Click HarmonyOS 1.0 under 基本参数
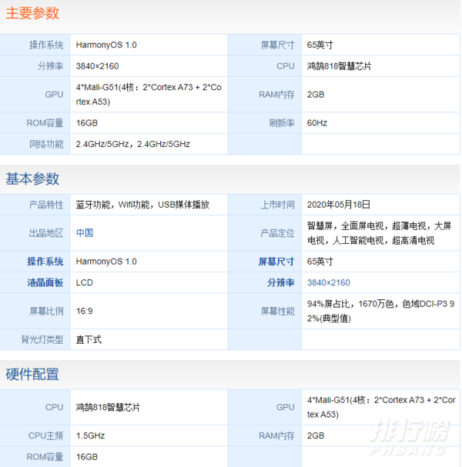The image size is (462, 467). 106,262
